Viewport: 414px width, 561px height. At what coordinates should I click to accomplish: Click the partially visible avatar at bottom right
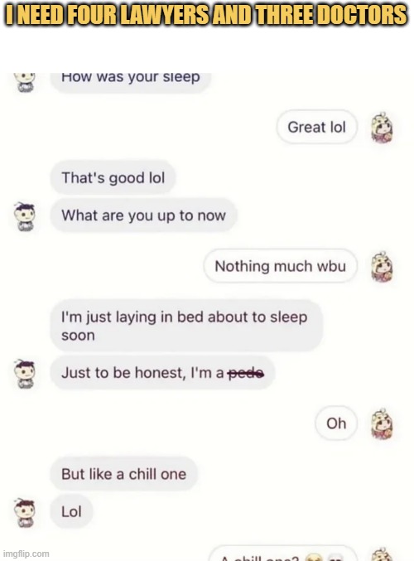383,554
